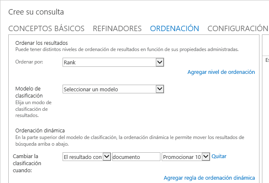Remove the rule with the Quitar link
The image size is (269, 183).
(x=219, y=156)
